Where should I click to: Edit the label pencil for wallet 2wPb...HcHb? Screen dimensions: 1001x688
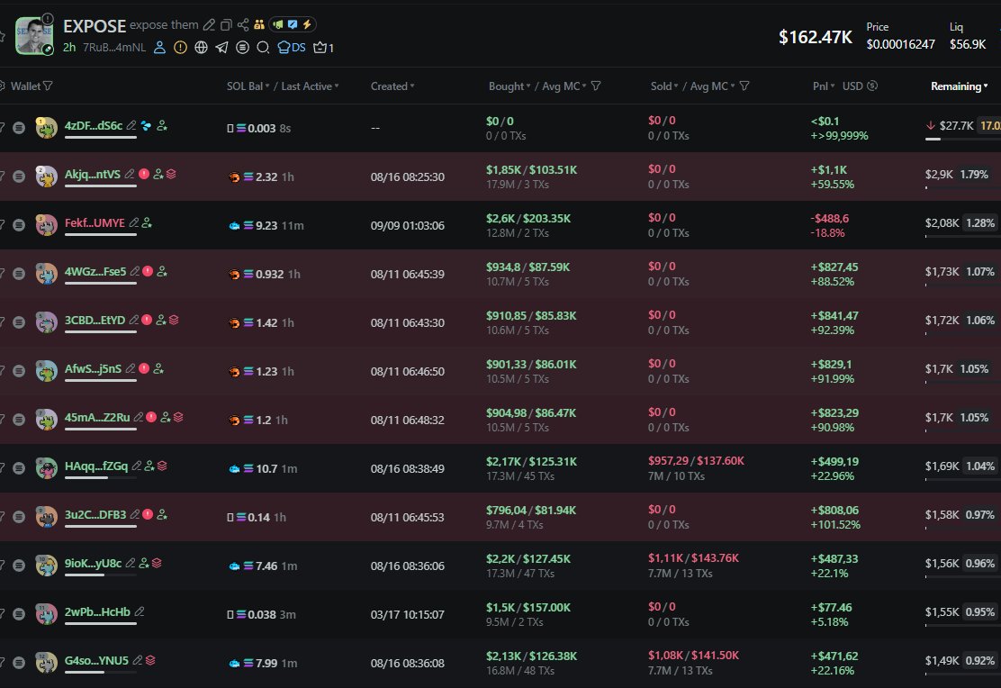[x=140, y=611]
